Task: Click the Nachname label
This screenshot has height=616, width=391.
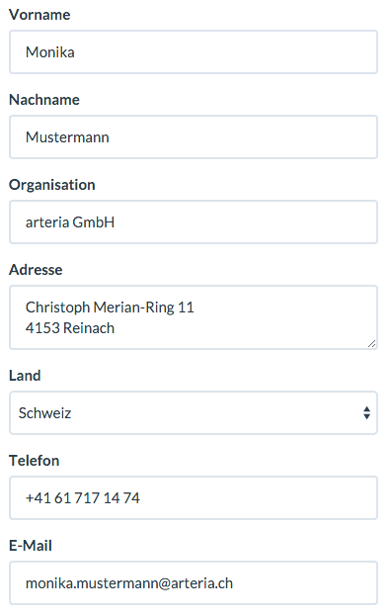Action: pos(44,100)
